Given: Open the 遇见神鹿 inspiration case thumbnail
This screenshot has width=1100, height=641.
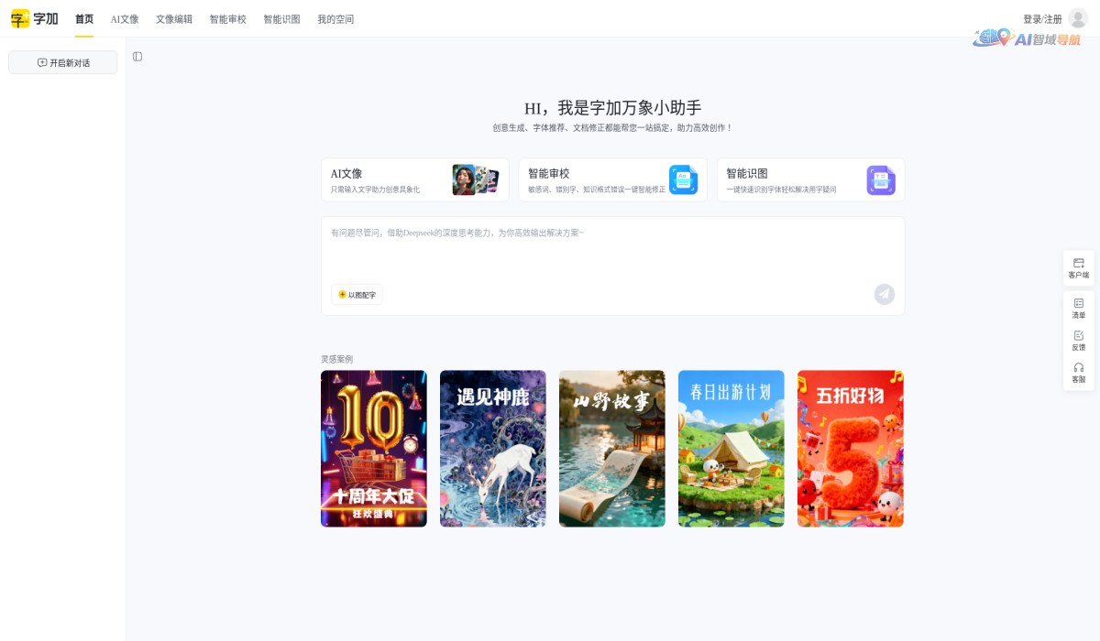Looking at the screenshot, I should click(x=492, y=448).
